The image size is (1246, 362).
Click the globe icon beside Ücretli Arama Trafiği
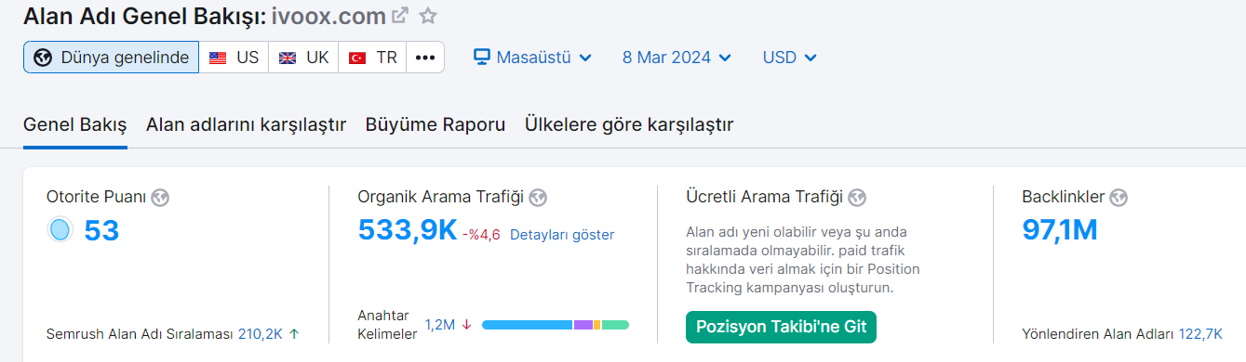pos(857,197)
